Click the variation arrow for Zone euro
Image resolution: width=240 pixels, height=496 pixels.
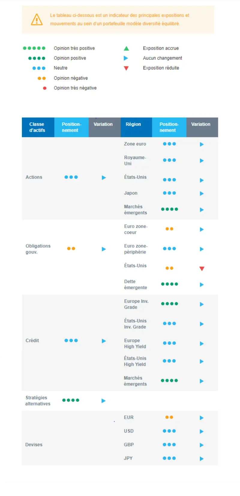202,145
